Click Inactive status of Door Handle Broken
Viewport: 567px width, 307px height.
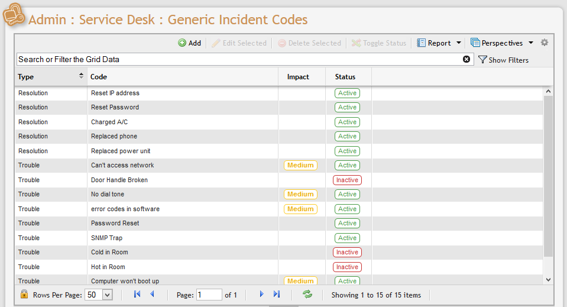pyautogui.click(x=347, y=180)
